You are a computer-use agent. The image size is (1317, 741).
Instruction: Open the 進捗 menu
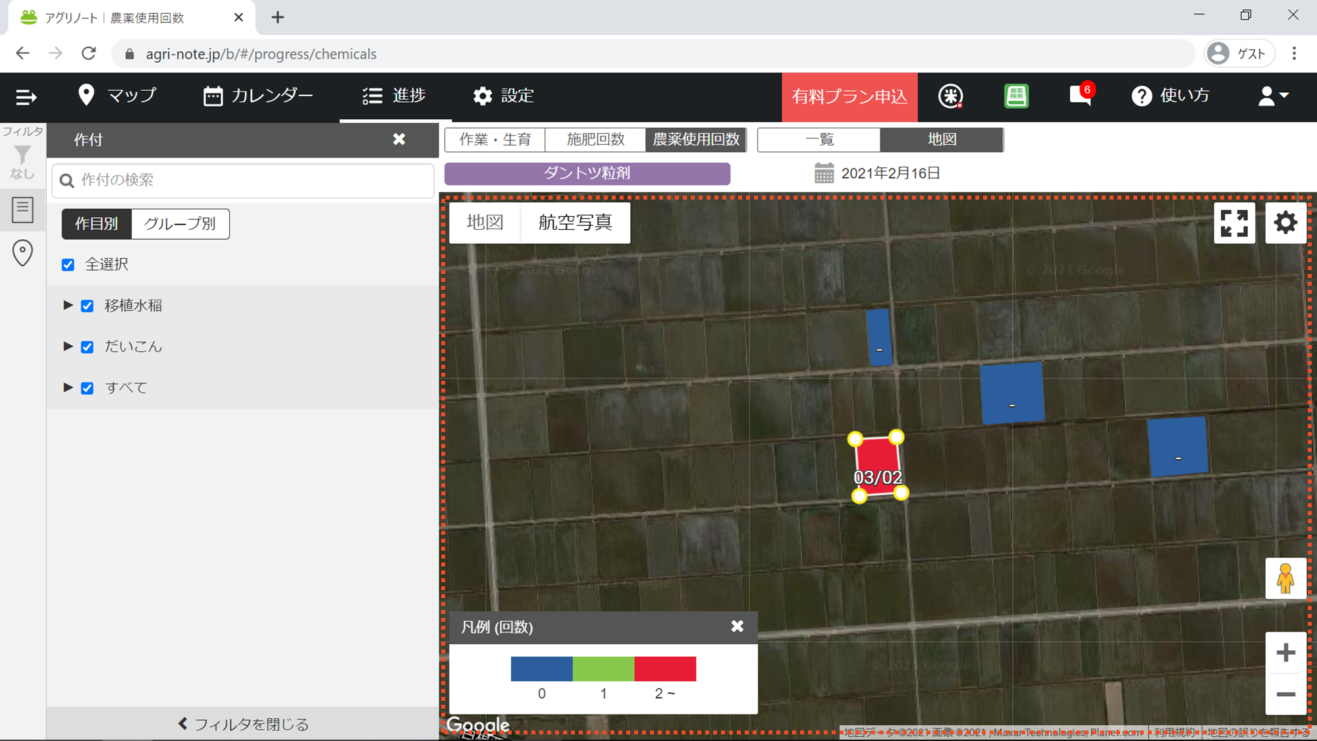[x=394, y=96]
